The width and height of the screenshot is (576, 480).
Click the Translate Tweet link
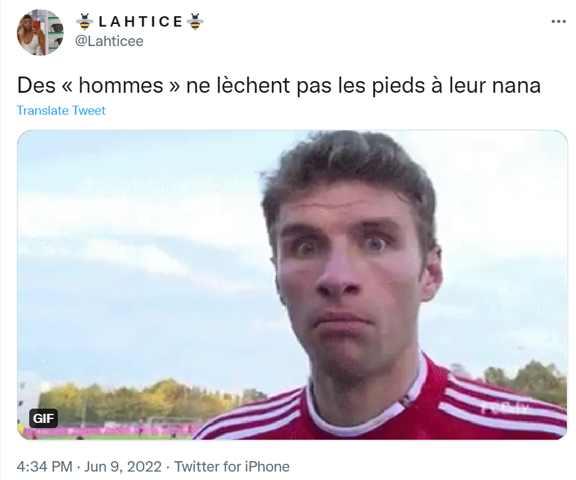[61, 110]
